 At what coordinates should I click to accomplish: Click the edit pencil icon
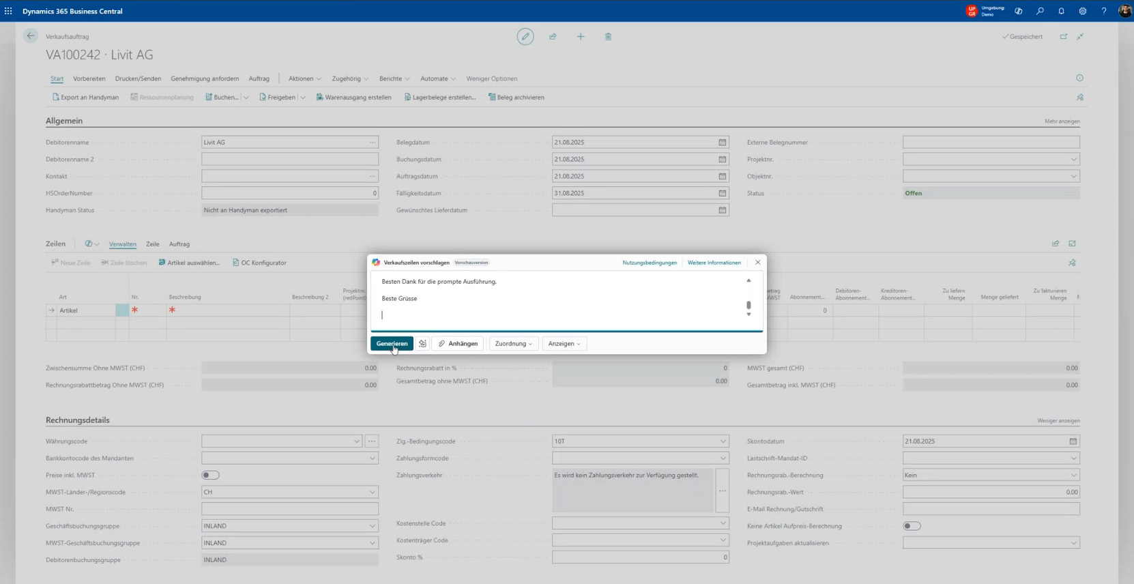click(x=525, y=37)
